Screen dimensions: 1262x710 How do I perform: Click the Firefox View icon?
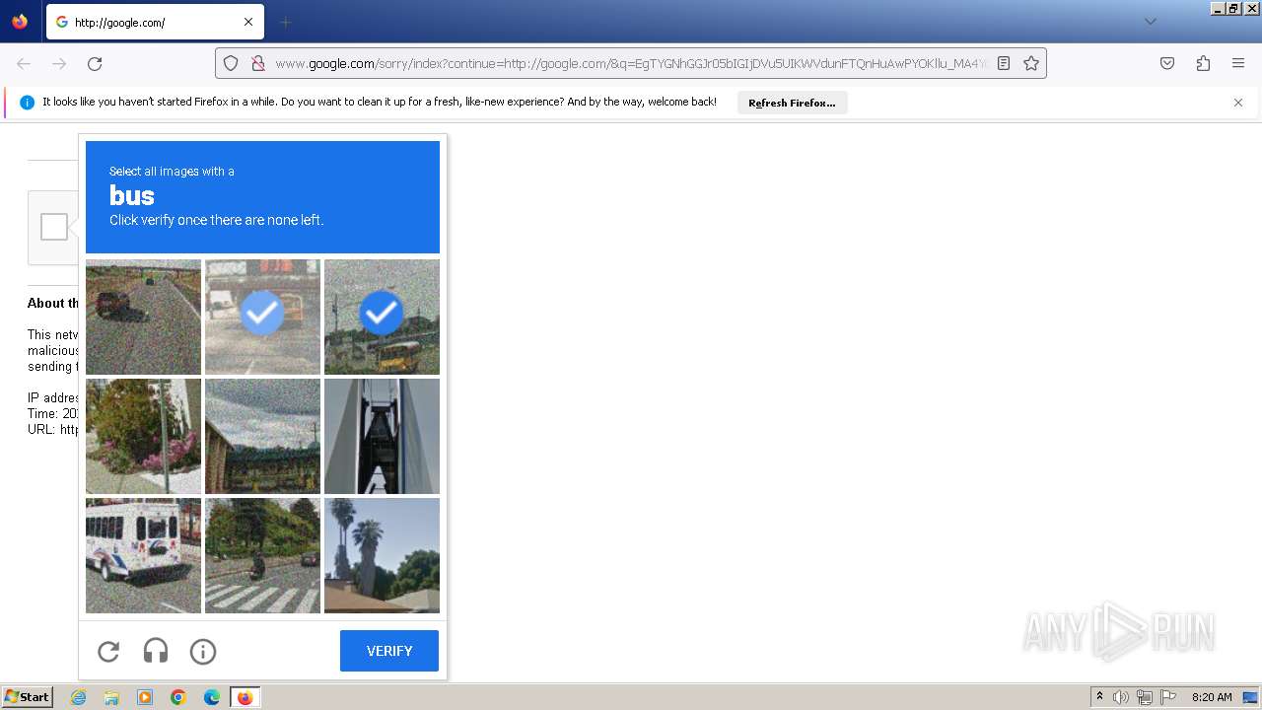coord(20,22)
